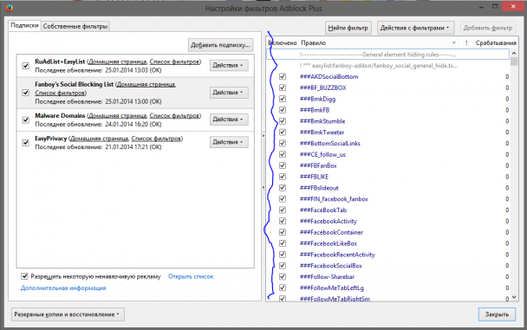Click filter list scrollbar down arrow
527x330 pixels.
tap(513, 297)
